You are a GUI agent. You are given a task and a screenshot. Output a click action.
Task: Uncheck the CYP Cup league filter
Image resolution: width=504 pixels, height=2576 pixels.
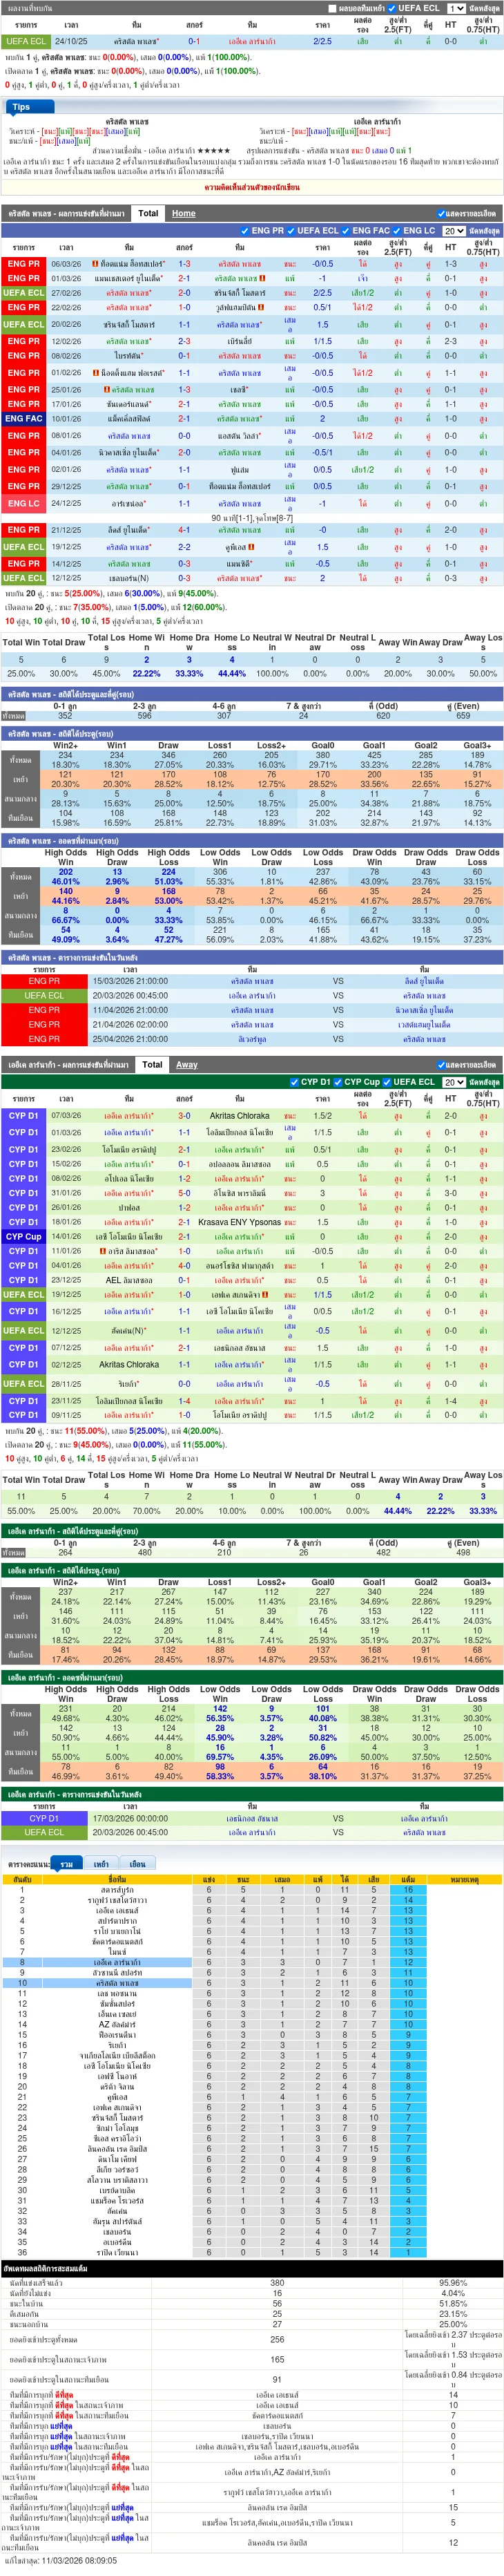[338, 1082]
